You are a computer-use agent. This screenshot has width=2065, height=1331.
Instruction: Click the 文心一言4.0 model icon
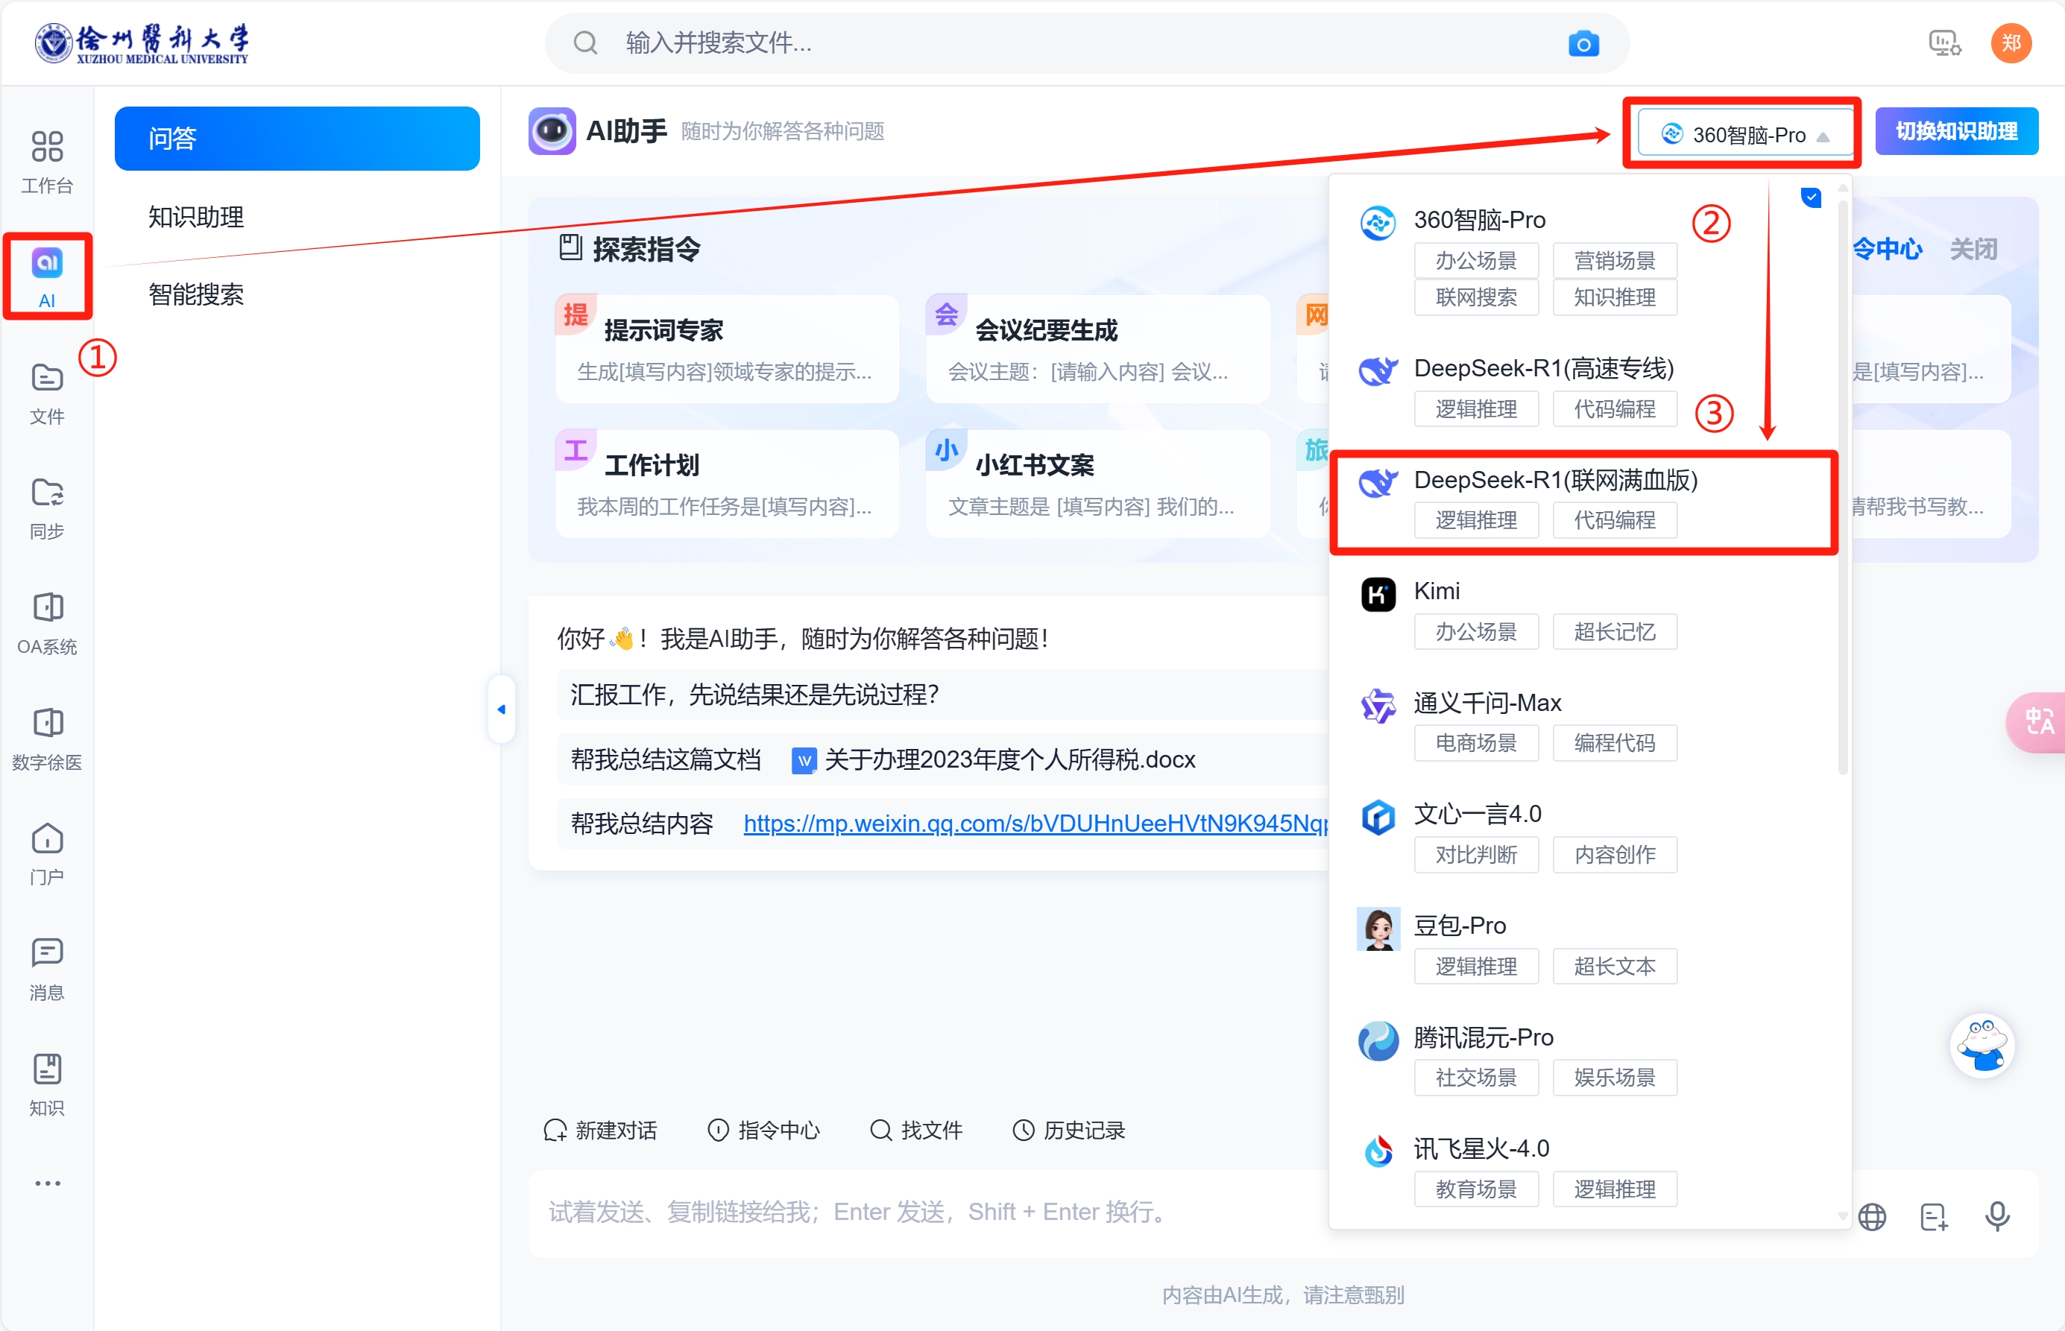1378,817
